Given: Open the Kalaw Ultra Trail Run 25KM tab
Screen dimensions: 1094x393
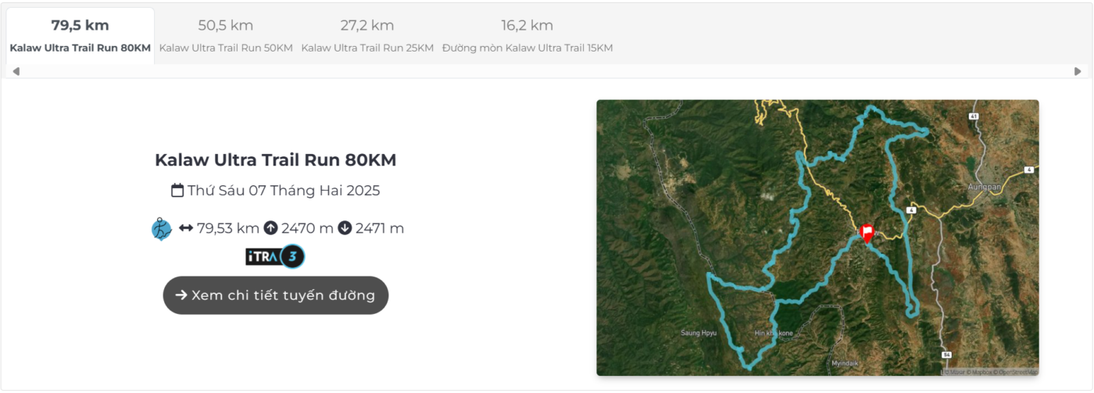Looking at the screenshot, I should [x=367, y=36].
